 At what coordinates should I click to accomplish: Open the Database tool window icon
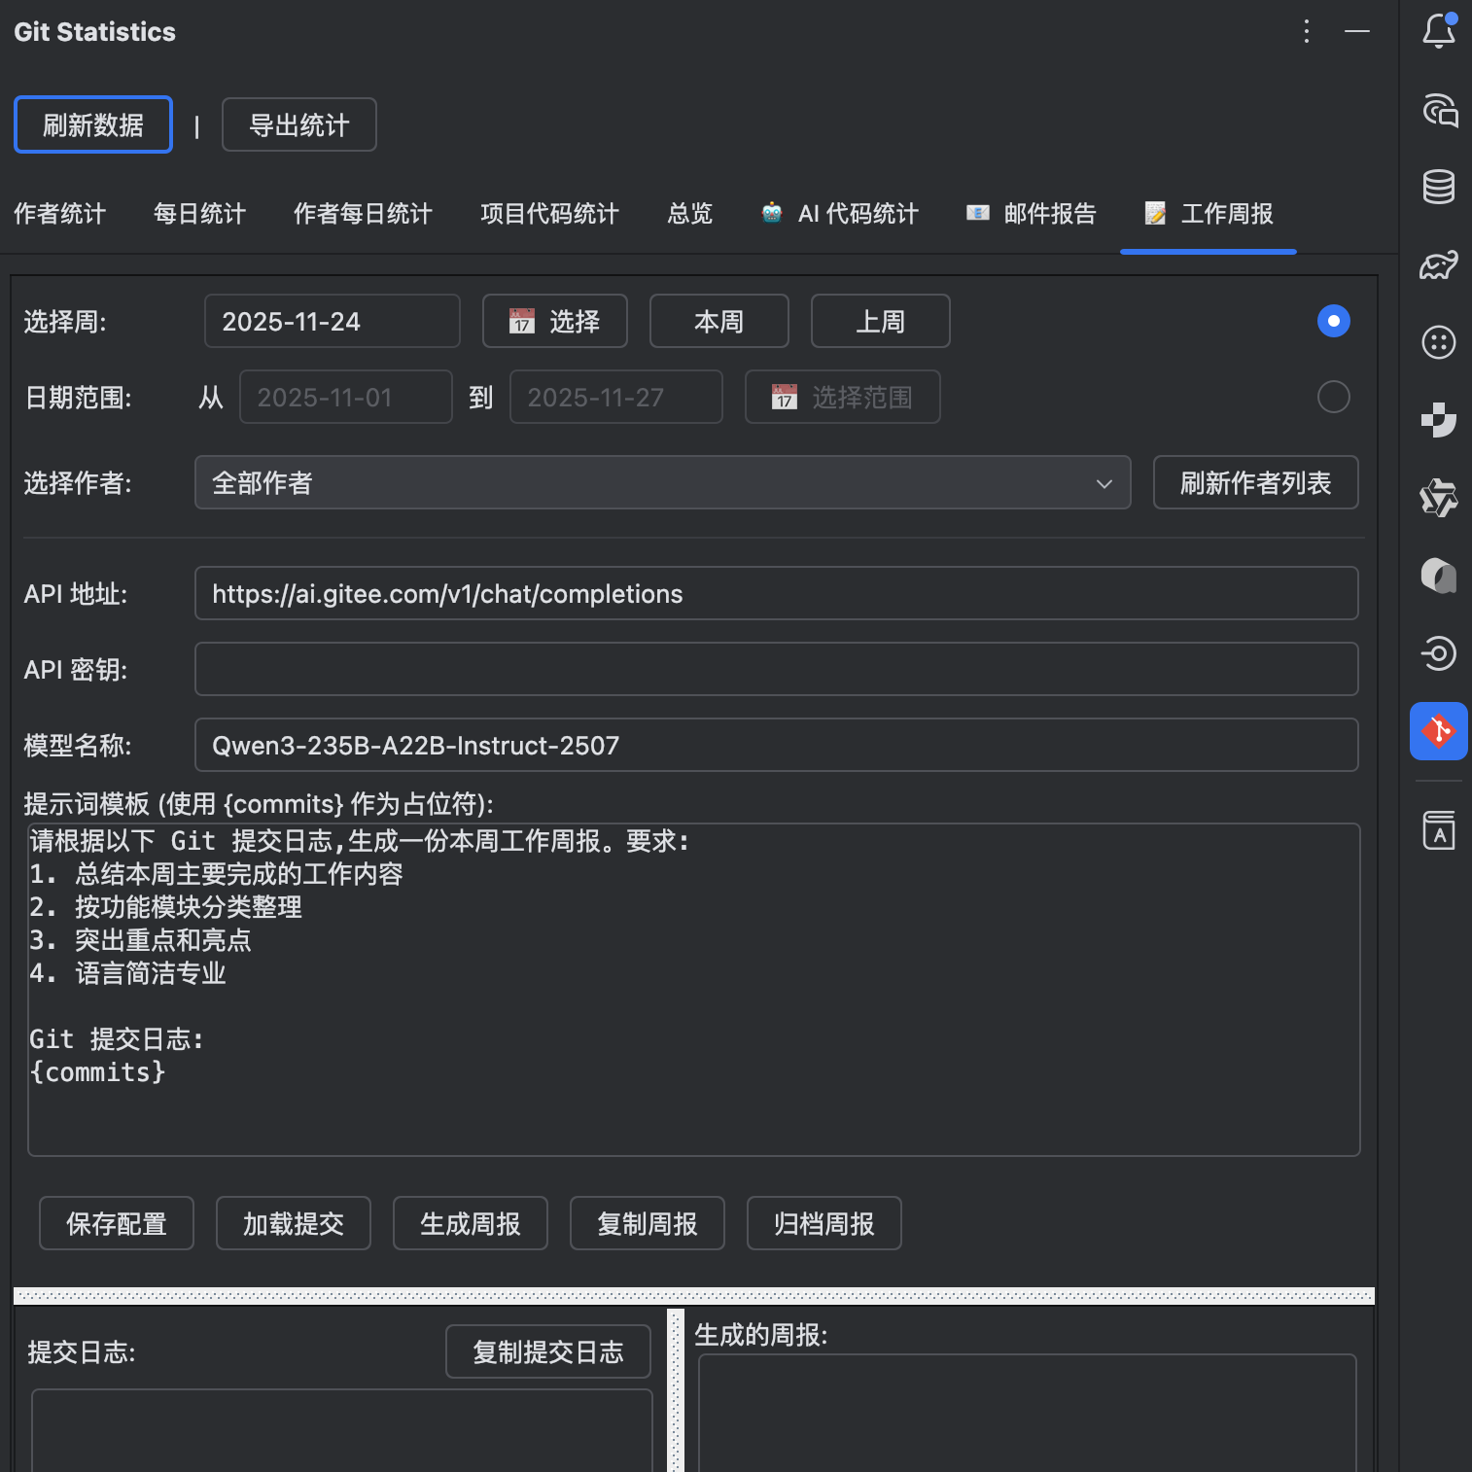1438,186
